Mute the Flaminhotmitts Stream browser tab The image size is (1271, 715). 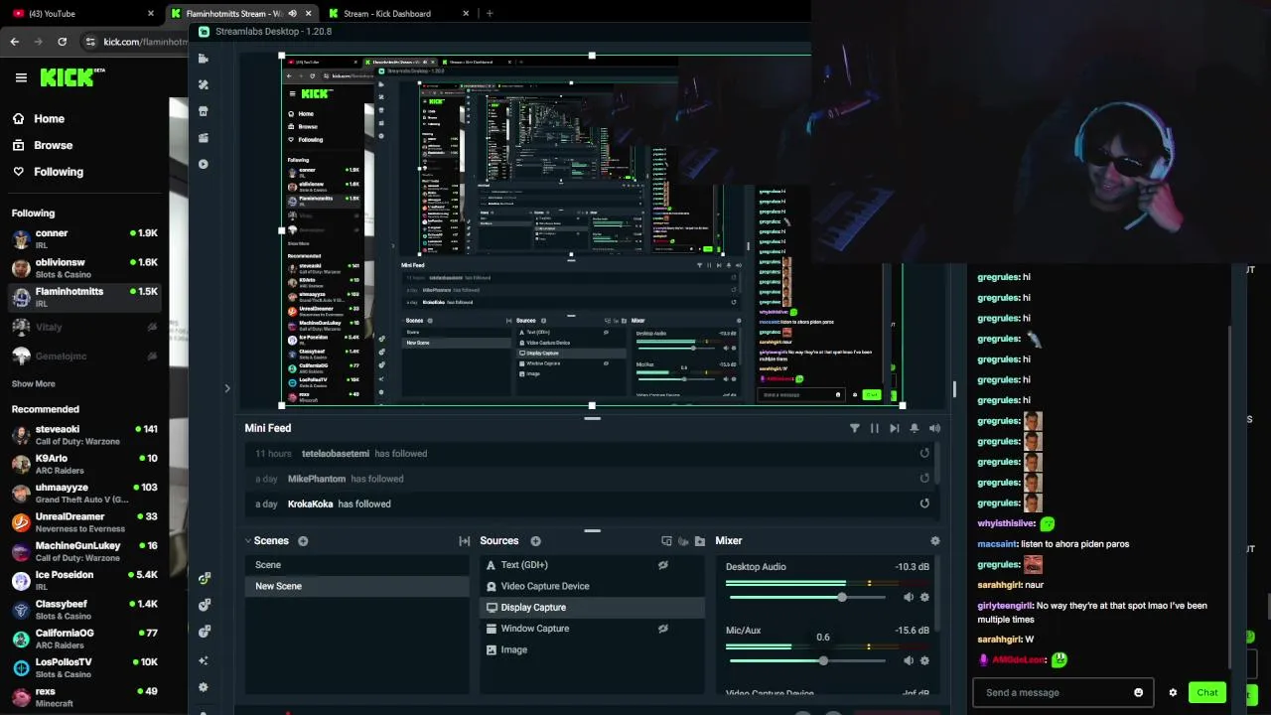coord(292,14)
